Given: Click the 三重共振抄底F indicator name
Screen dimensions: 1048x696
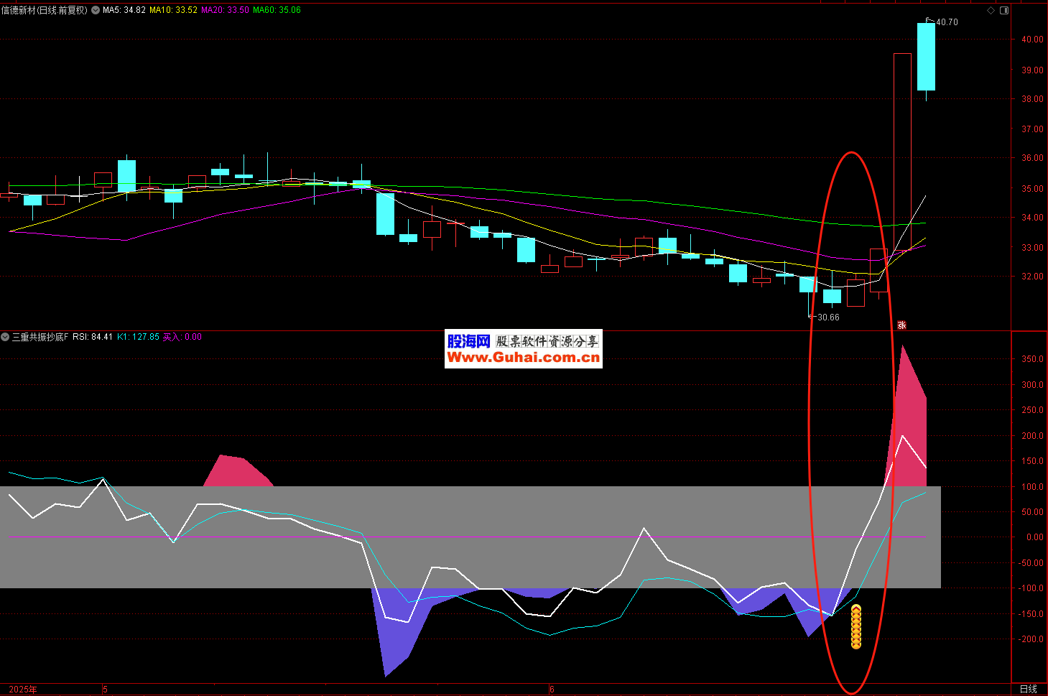Looking at the screenshot, I should point(40,337).
